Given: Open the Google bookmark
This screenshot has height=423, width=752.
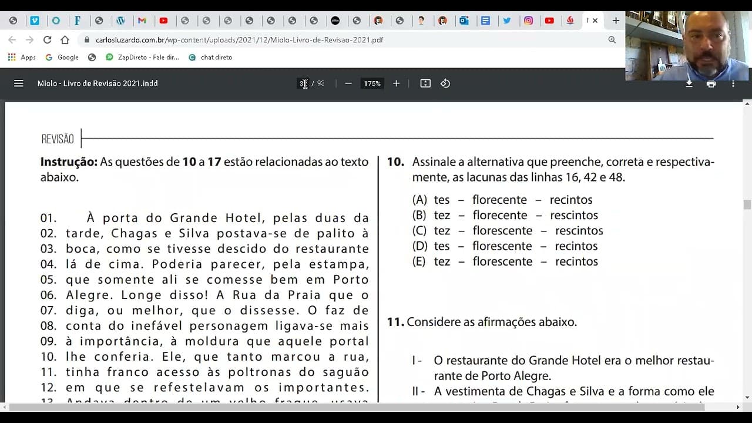Looking at the screenshot, I should 62,58.
